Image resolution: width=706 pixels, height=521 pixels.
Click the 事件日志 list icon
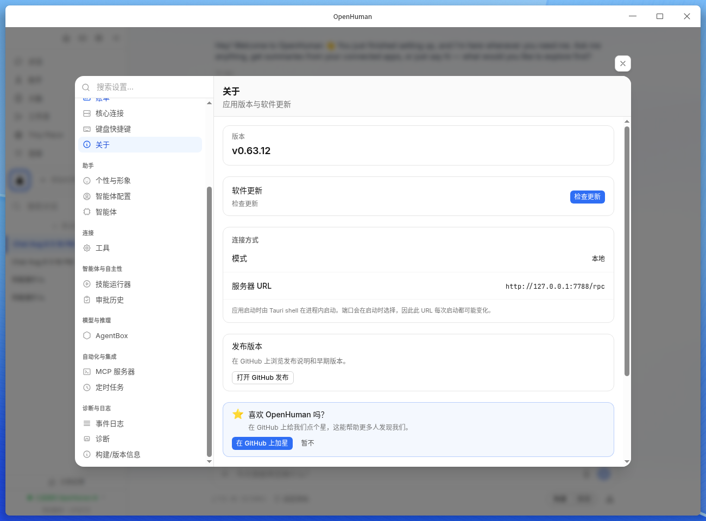click(87, 424)
